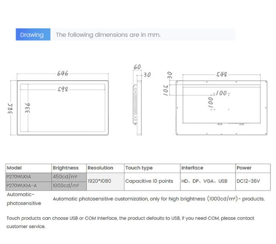The width and height of the screenshot is (276, 244).
Task: Click the DC12-36V power cell
Action: [x=248, y=181]
